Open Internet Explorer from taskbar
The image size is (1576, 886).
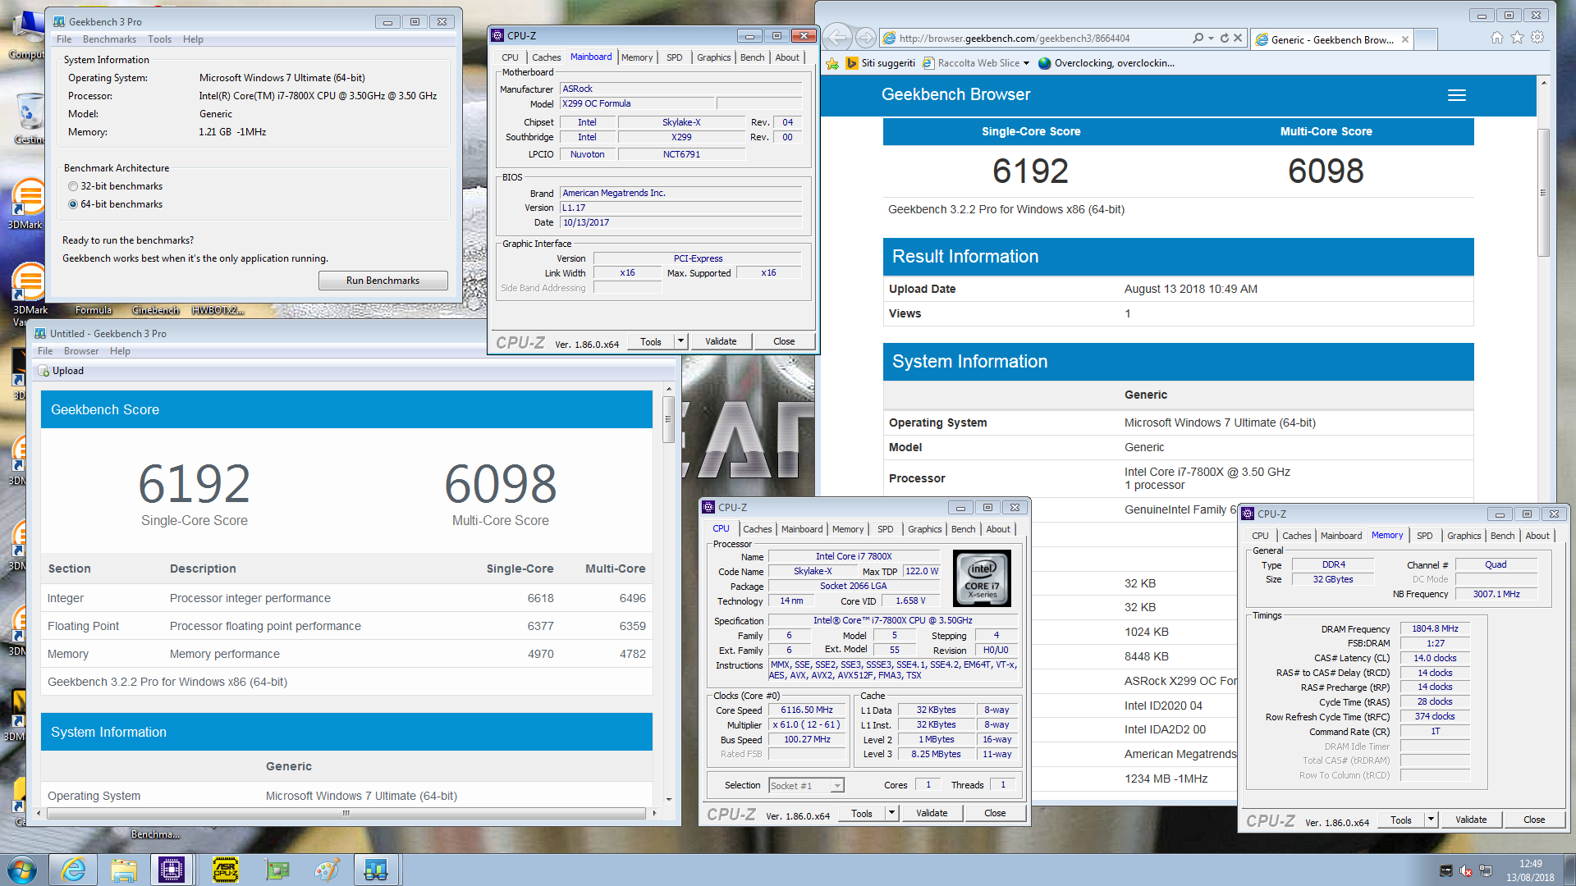click(73, 870)
